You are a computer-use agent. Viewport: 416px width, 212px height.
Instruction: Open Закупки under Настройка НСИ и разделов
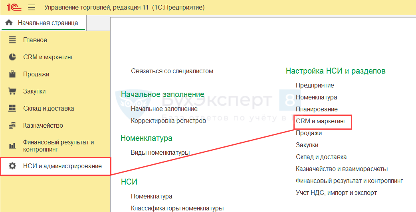click(307, 145)
